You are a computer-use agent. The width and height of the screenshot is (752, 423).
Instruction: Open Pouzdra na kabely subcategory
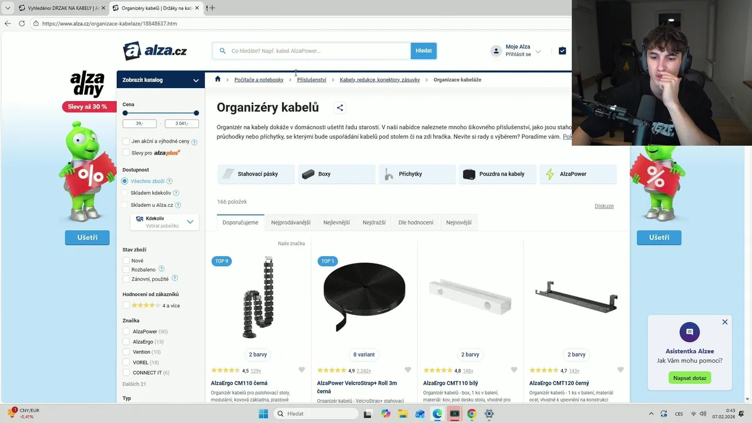point(498,174)
